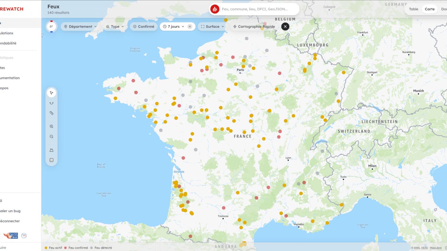The width and height of the screenshot is (447, 251).
Task: Reset map bearing with the compass
Action: 51,26
